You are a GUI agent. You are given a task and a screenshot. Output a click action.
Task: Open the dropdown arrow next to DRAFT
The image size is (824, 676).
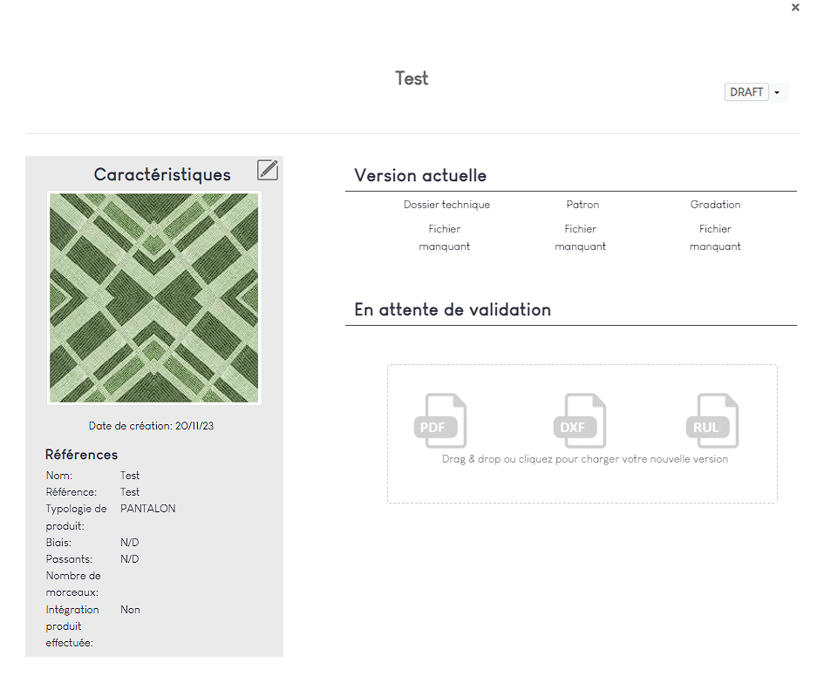tap(777, 92)
